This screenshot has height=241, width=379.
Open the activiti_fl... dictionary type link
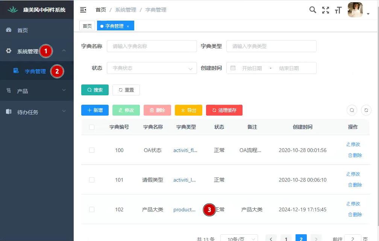(185, 150)
